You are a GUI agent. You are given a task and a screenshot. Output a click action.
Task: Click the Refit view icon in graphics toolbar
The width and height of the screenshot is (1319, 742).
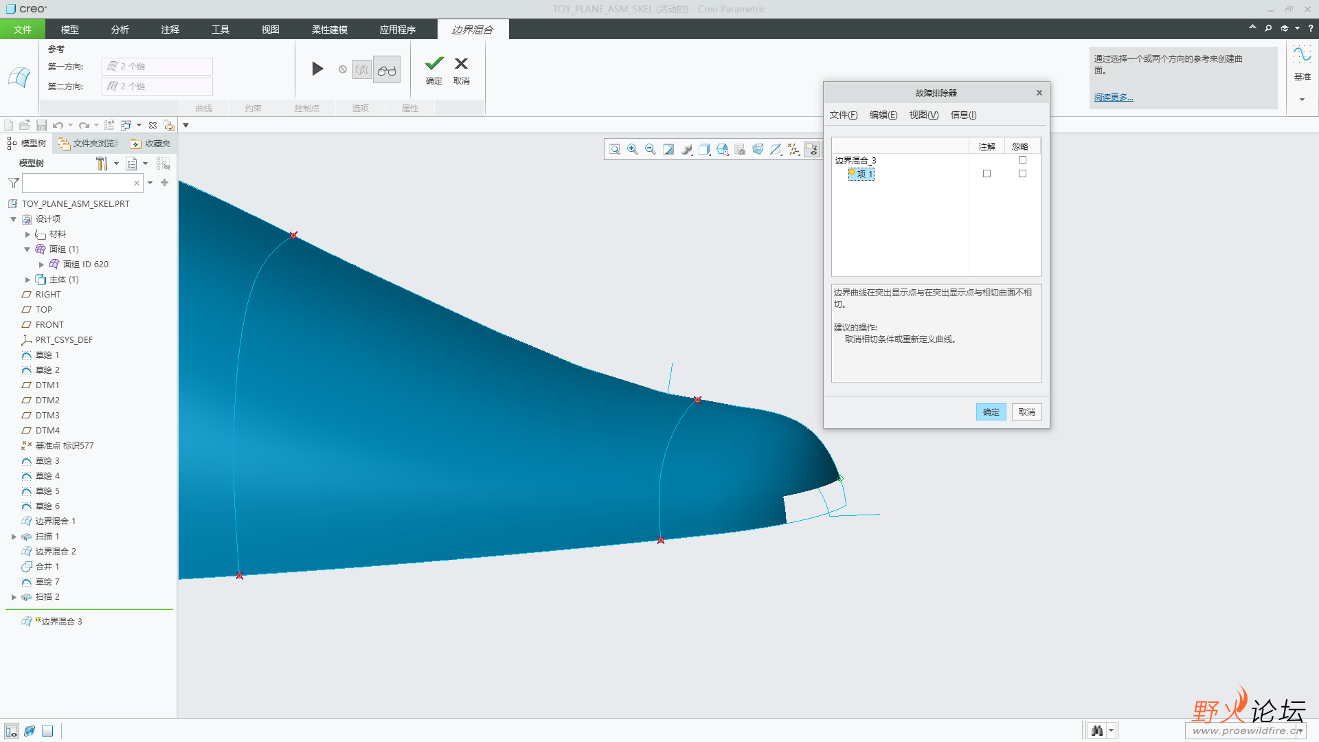tap(615, 149)
